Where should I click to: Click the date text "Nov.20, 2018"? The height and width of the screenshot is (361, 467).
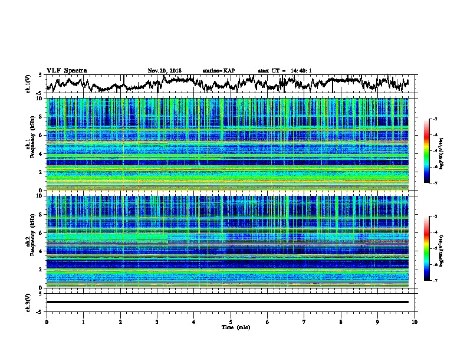165,71
